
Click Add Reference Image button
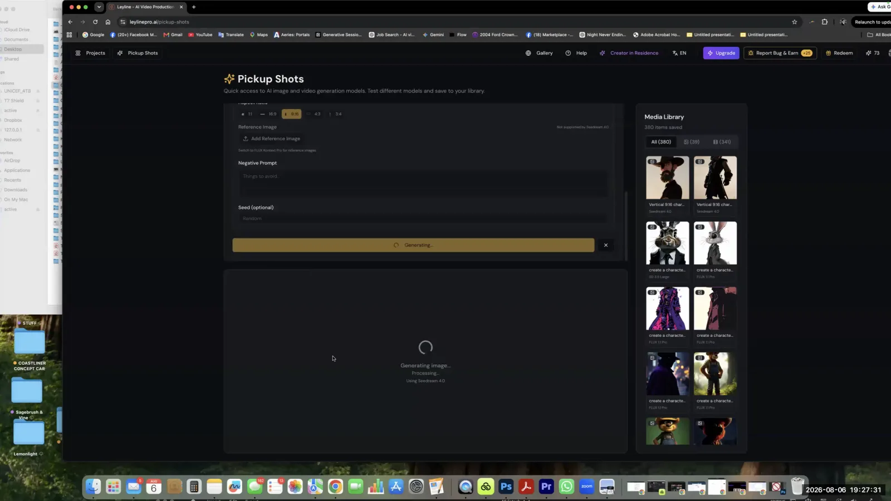point(272,139)
